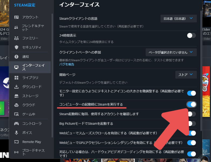Click the Voice microphone icon
Screen dimensions: 211x162
point(16,133)
